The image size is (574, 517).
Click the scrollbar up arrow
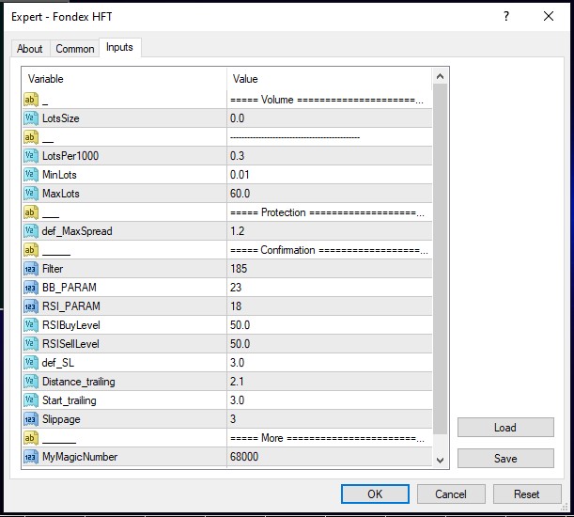(440, 76)
